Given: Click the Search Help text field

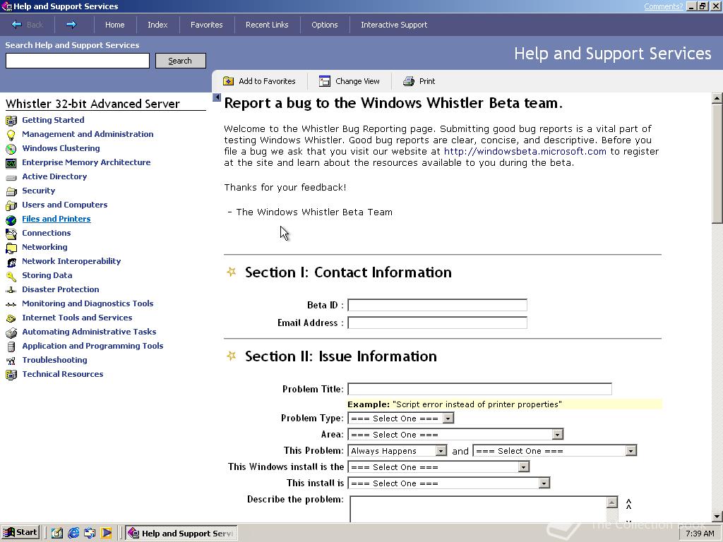Looking at the screenshot, I should click(x=78, y=61).
